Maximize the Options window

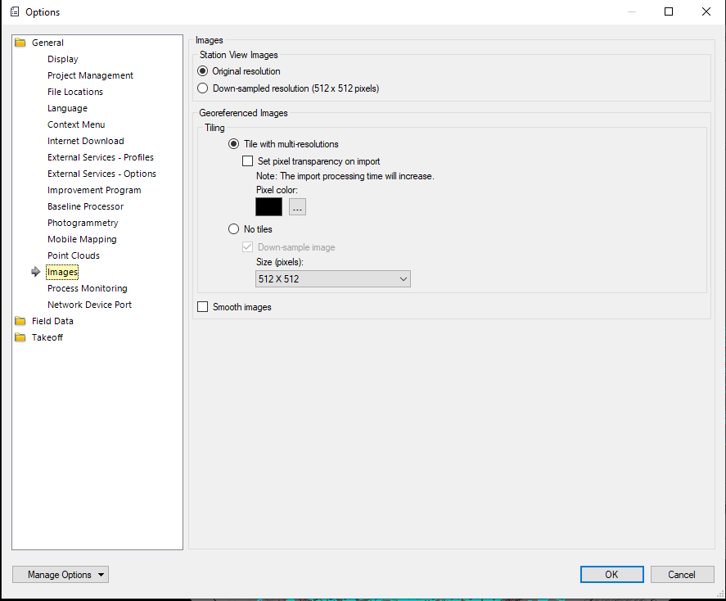669,11
